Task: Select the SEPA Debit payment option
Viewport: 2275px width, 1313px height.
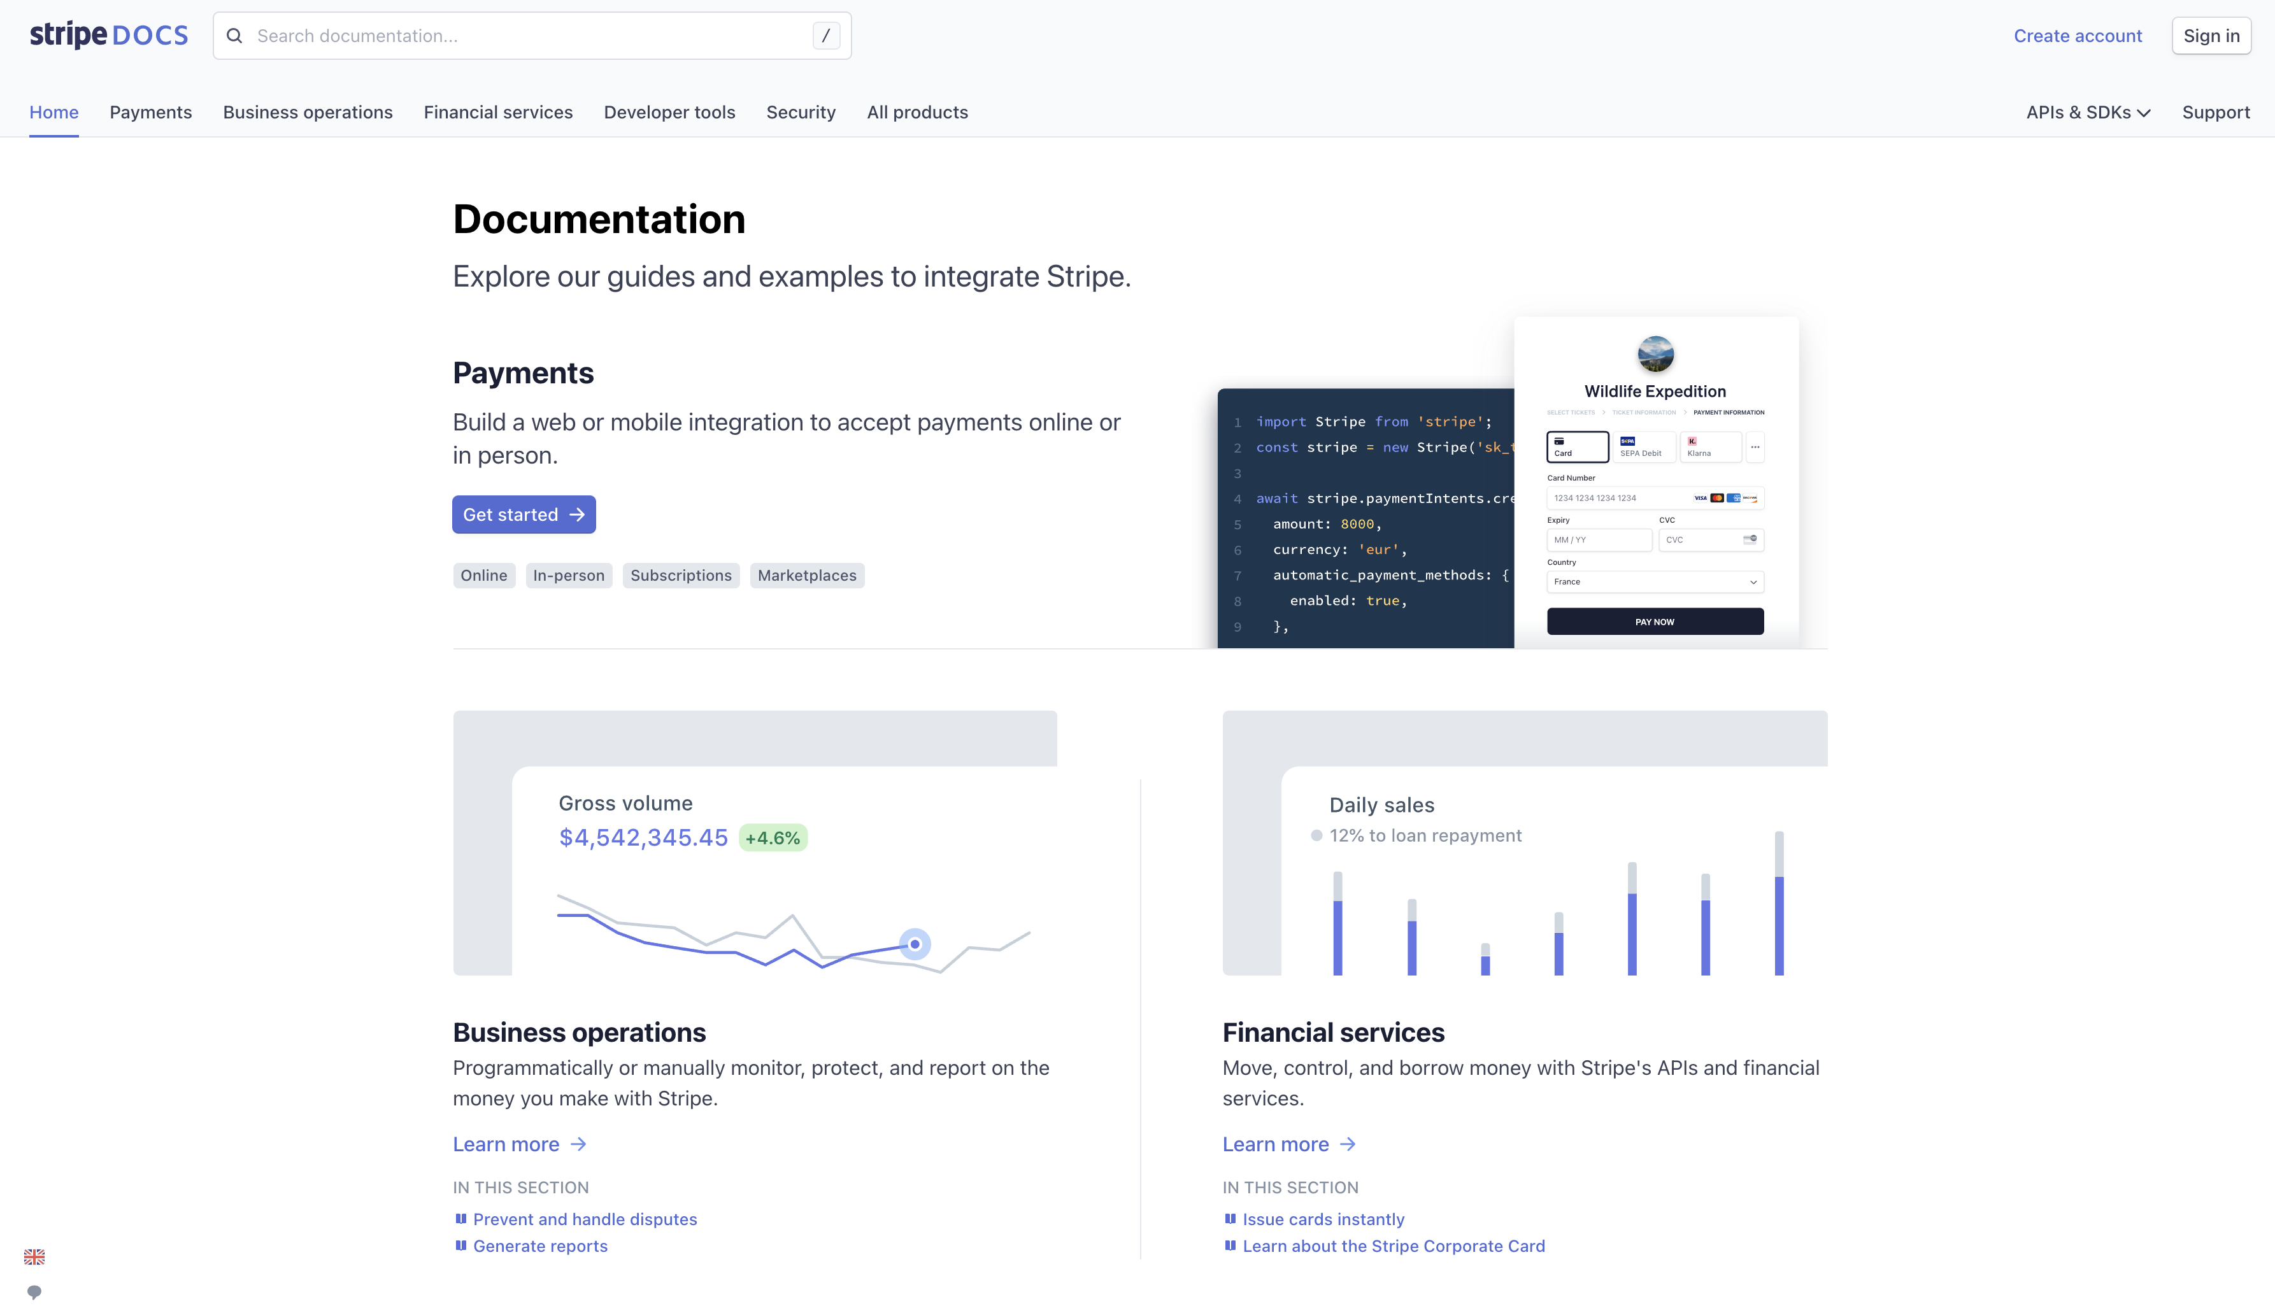Action: tap(1643, 446)
